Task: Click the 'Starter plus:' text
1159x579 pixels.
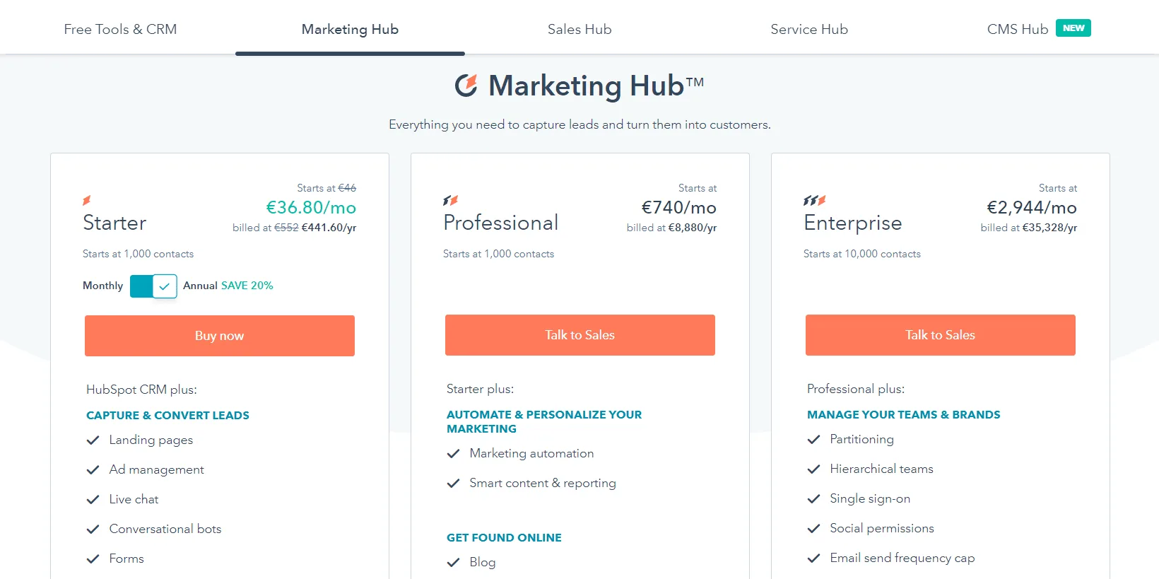Action: pyautogui.click(x=480, y=389)
